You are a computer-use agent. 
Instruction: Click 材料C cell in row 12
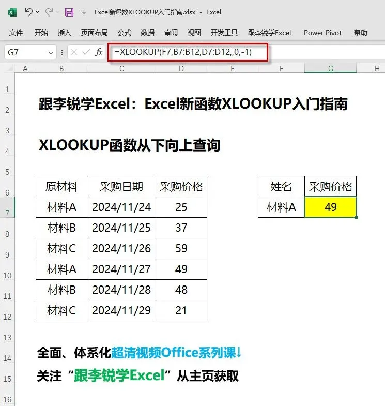tap(61, 311)
